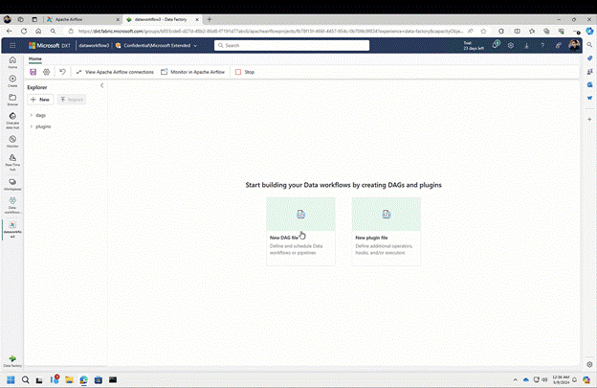
Task: Open Home in the left navigation
Action: (x=12, y=62)
